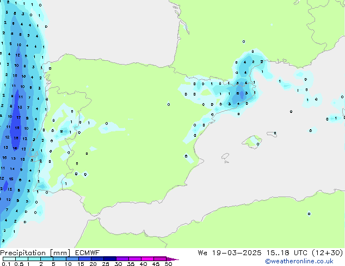The width and height of the screenshot is (345, 266).
Task: Pick the legend swatch between 0.5 and 1
Action: point(22,259)
